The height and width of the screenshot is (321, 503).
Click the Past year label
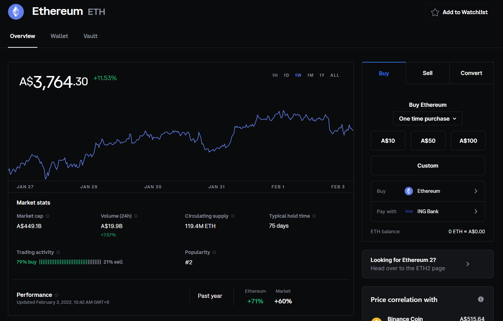point(210,296)
